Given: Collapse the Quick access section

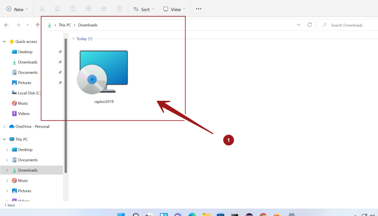Looking at the screenshot, I should click(5, 42).
